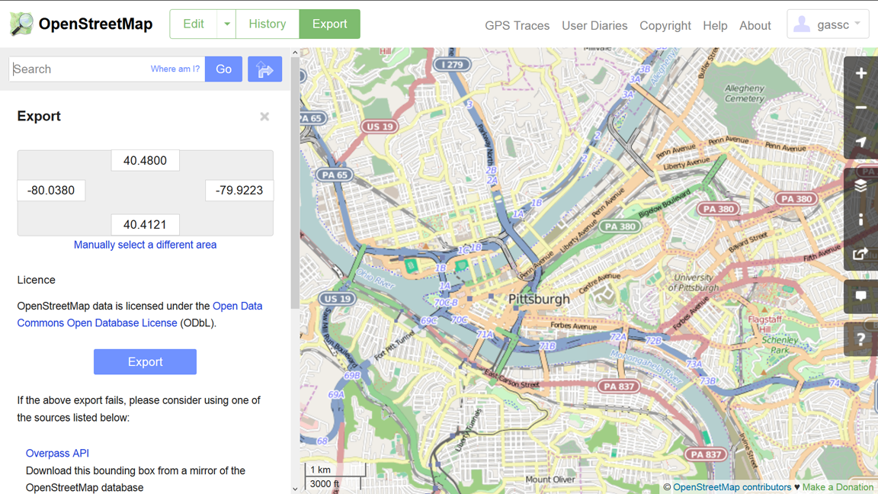
Task: Click Schenley Park label on map
Action: coord(780,345)
